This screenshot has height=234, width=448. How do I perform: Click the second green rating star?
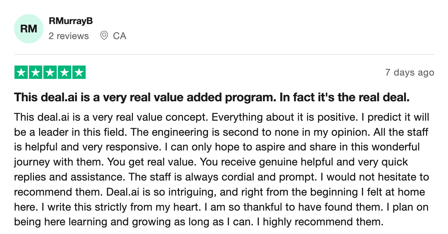coord(36,73)
